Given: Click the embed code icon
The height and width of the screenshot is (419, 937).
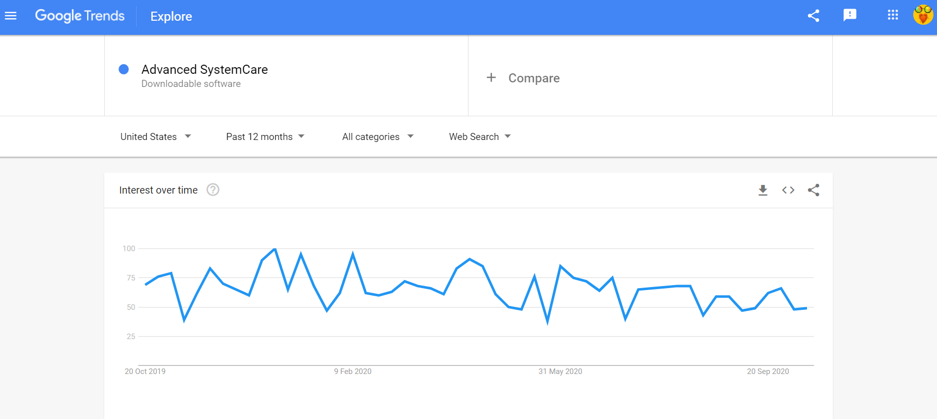Looking at the screenshot, I should tap(788, 190).
